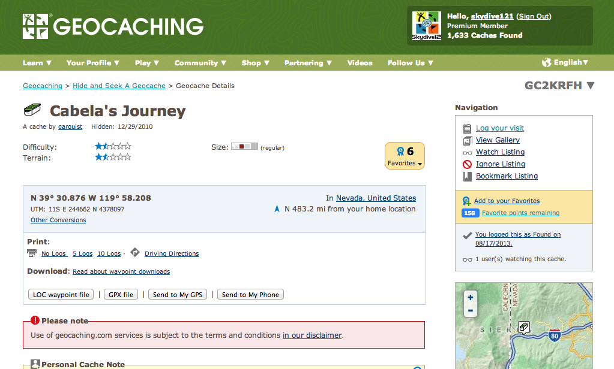Download the GPX file

coord(121,294)
